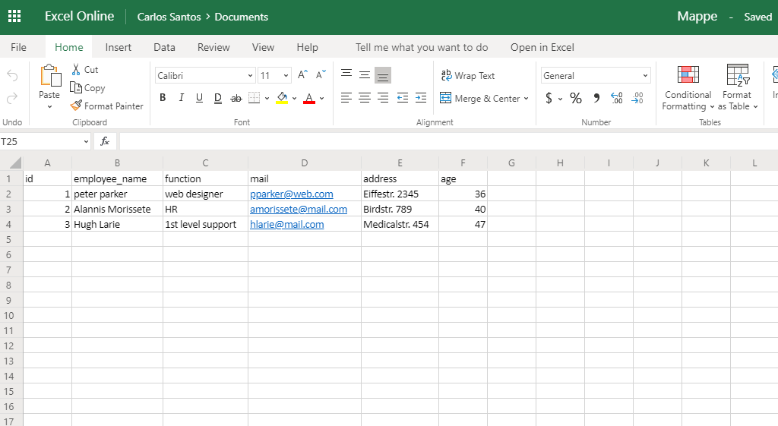Image resolution: width=778 pixels, height=426 pixels.
Task: Click the Open in Excel button
Action: [542, 47]
